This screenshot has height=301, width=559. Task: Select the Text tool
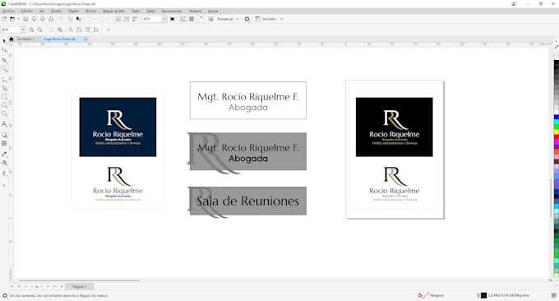[x=4, y=124]
